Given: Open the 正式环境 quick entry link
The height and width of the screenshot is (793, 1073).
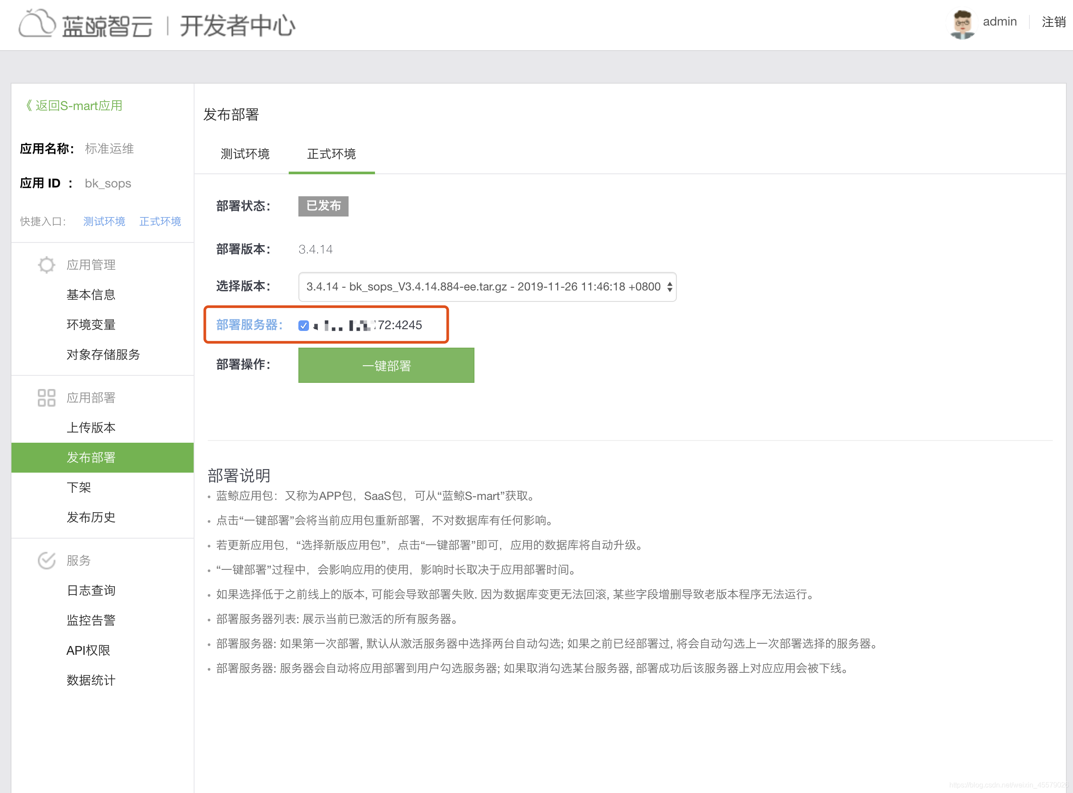Looking at the screenshot, I should coord(160,221).
